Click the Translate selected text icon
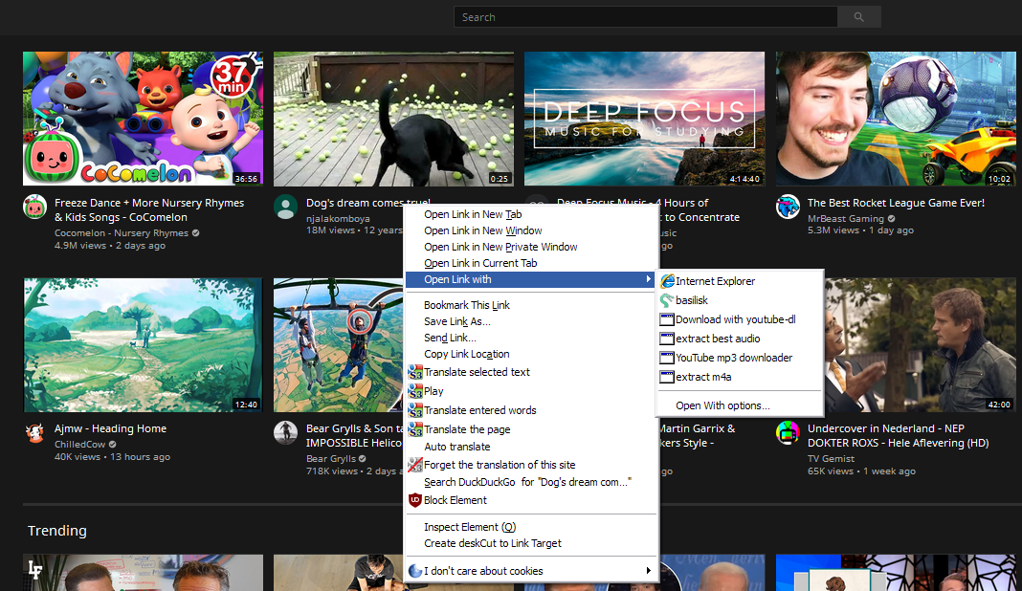1022x591 pixels. [415, 372]
